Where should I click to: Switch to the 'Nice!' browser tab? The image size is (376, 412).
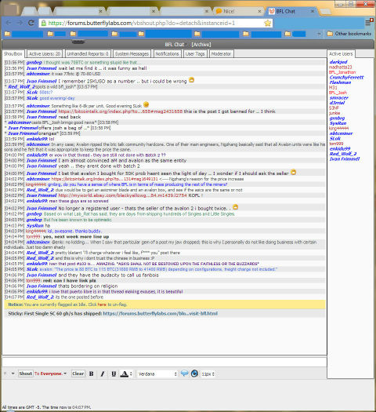click(238, 11)
